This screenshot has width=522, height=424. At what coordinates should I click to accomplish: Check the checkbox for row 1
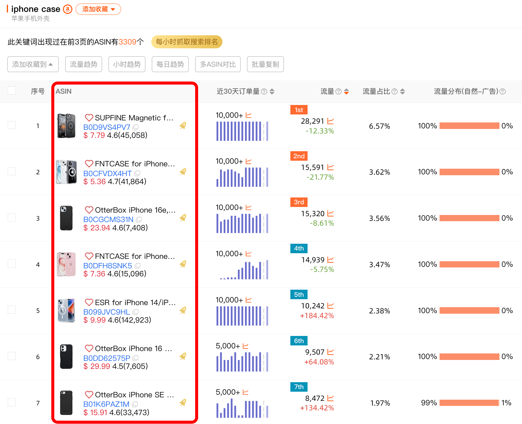pos(12,125)
